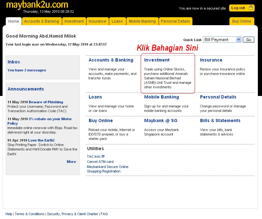Open the Investment tab in navigation bar
The height and width of the screenshot is (219, 262).
pos(74,21)
